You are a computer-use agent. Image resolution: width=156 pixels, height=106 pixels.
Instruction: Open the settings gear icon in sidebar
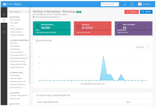(4, 32)
